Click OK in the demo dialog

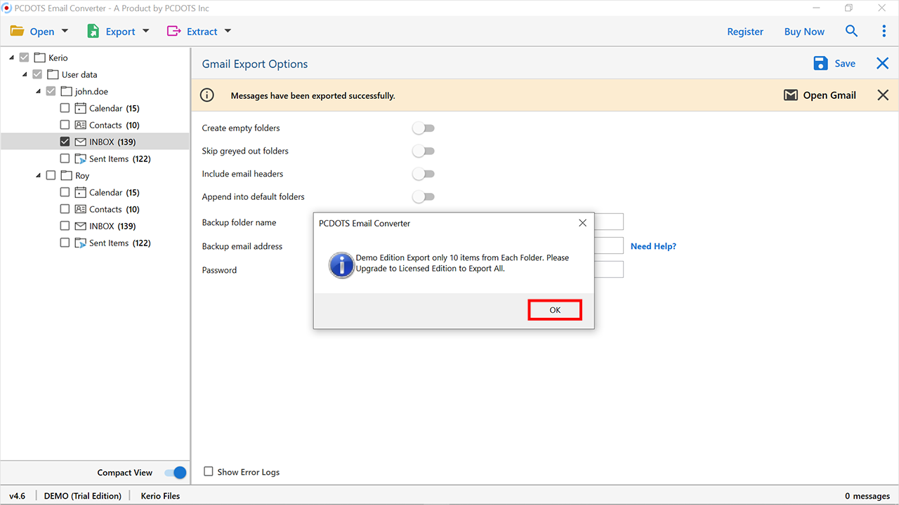pyautogui.click(x=555, y=310)
